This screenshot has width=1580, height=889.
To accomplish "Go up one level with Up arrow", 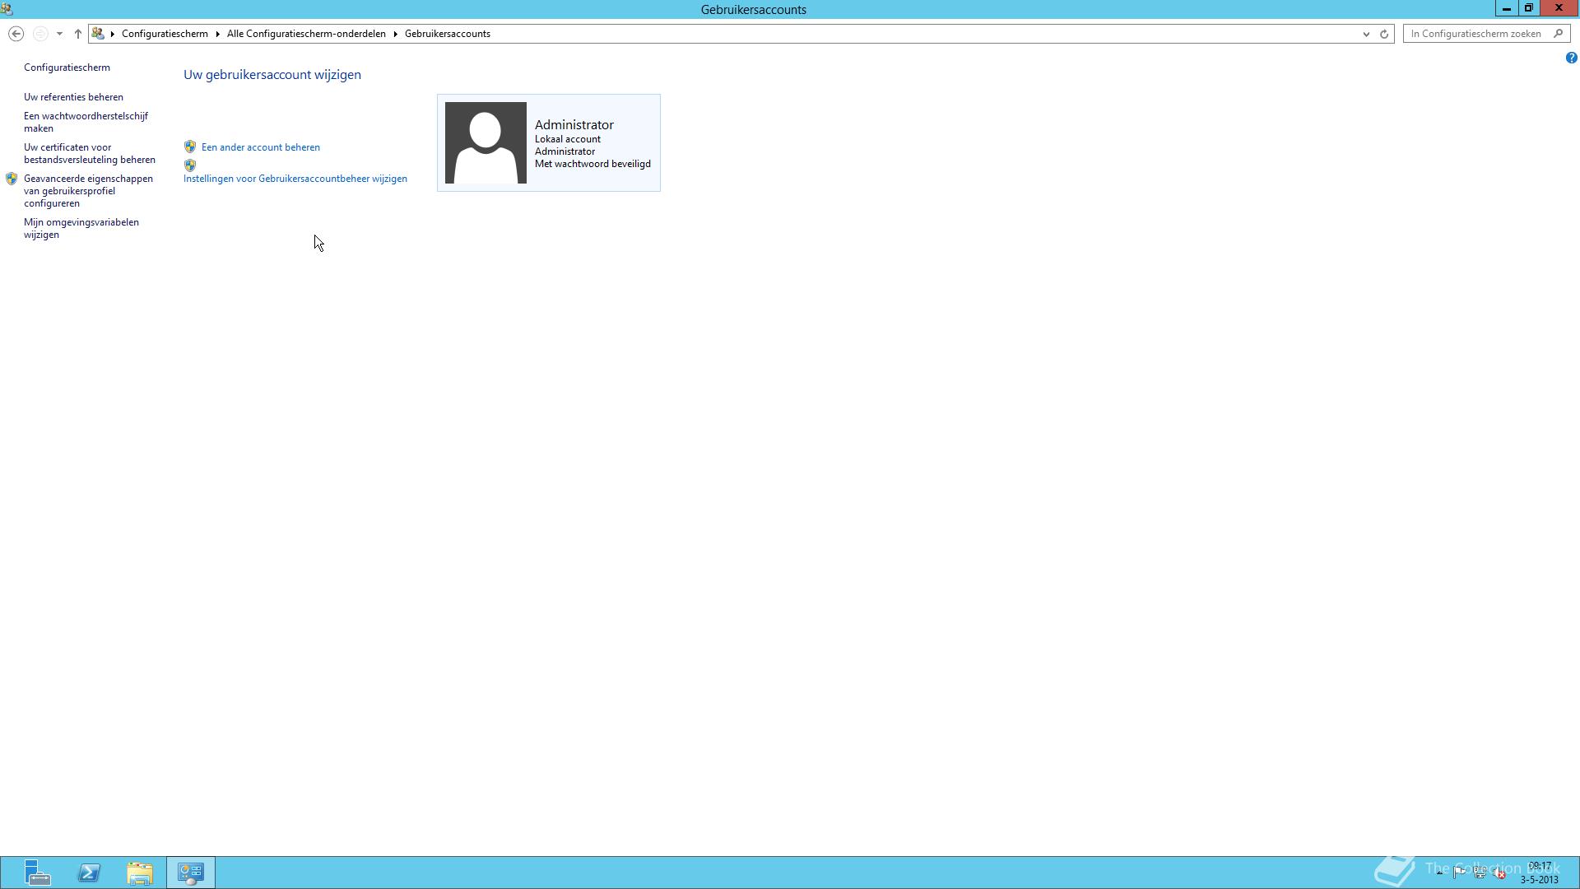I will point(78,34).
